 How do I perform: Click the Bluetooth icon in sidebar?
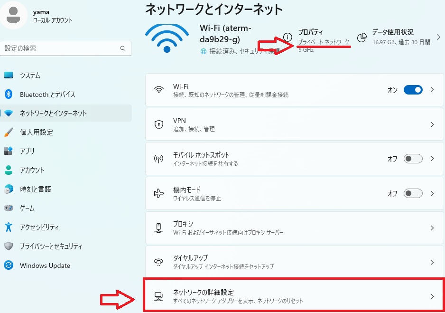pos(9,94)
